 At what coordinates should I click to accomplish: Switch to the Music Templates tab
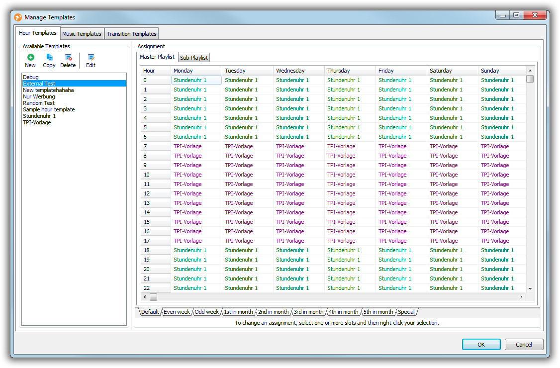82,34
